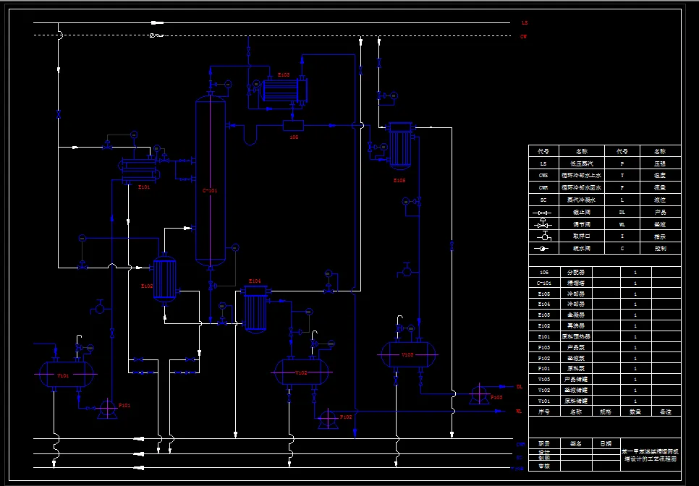Click the 釜液储罐 cell in equipment list
The height and width of the screenshot is (486, 699).
click(575, 390)
